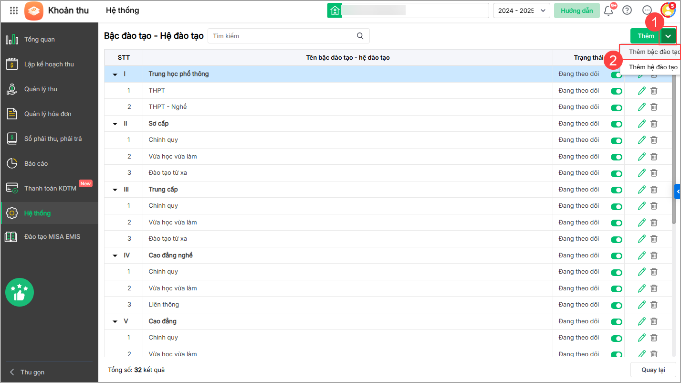This screenshot has width=681, height=383.
Task: Toggle status switch for THPT row
Action: coord(617,91)
